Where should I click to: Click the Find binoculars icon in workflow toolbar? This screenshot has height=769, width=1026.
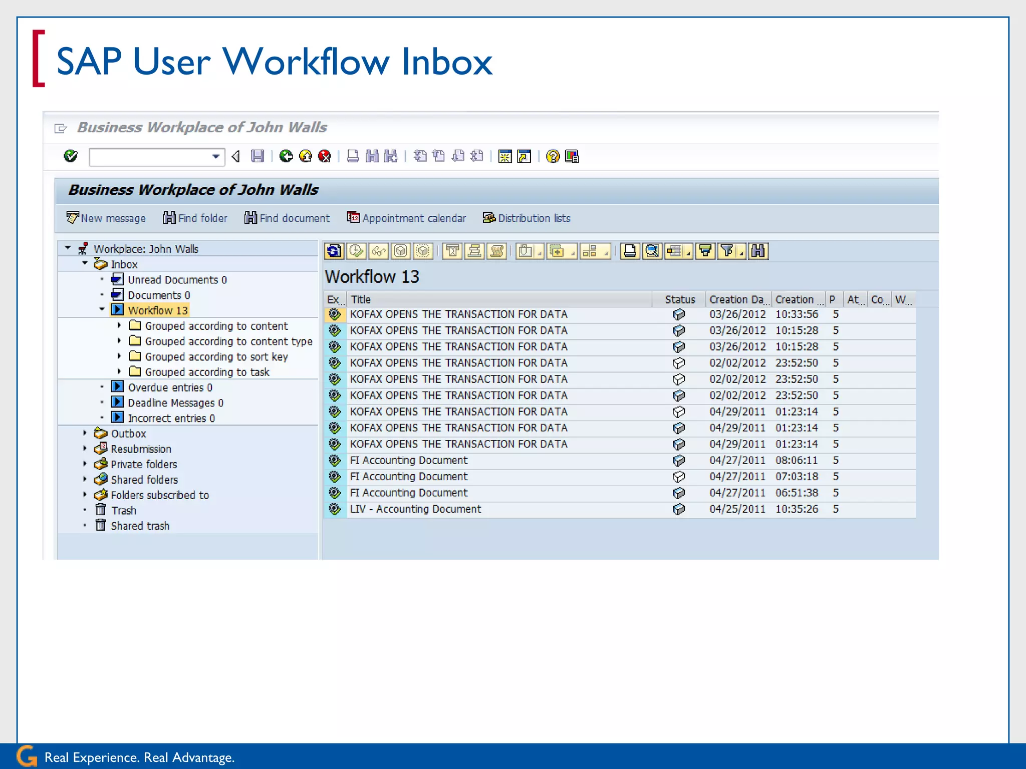(x=758, y=251)
